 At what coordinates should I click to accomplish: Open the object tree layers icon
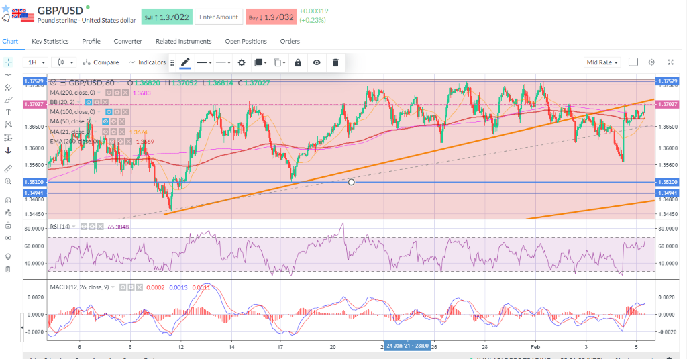8,256
